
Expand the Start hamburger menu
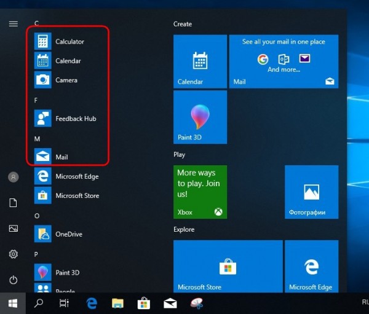click(14, 24)
